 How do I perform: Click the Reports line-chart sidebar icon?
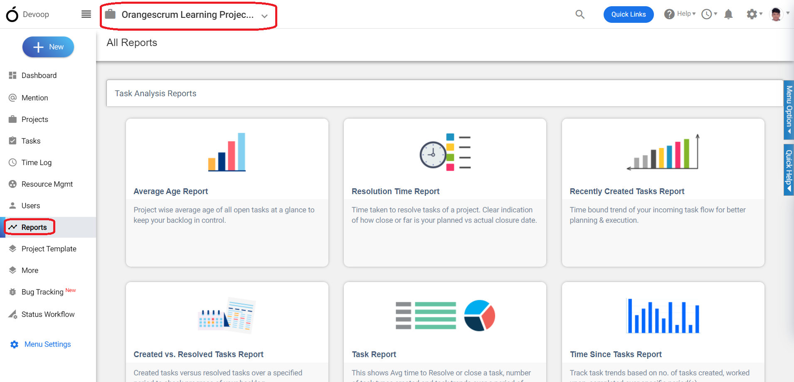(12, 227)
